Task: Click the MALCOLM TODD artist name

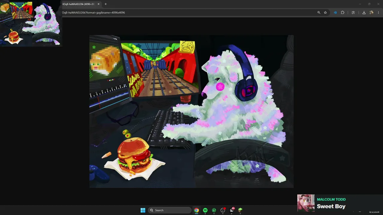Action: point(331,199)
